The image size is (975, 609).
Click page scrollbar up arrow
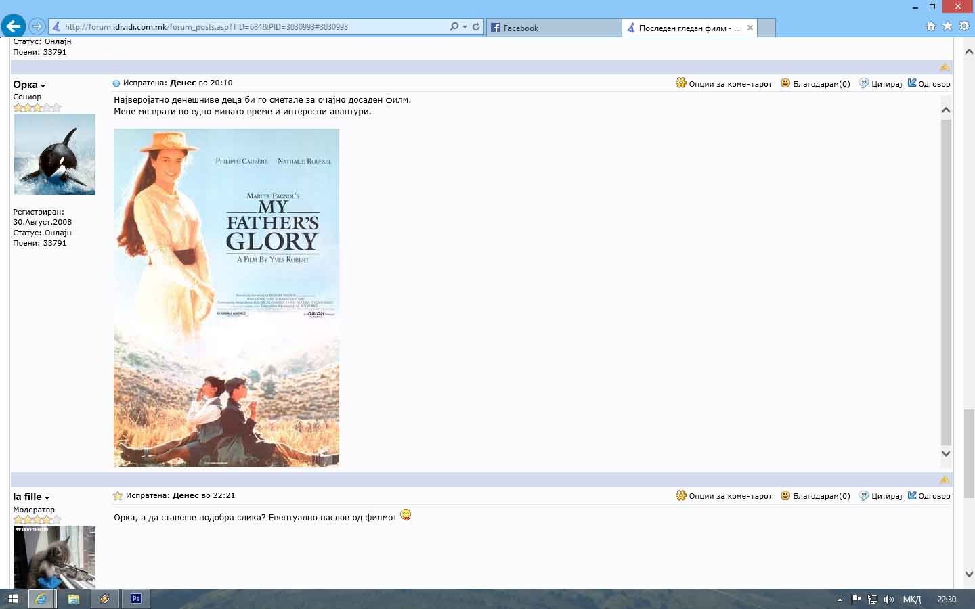tap(969, 51)
